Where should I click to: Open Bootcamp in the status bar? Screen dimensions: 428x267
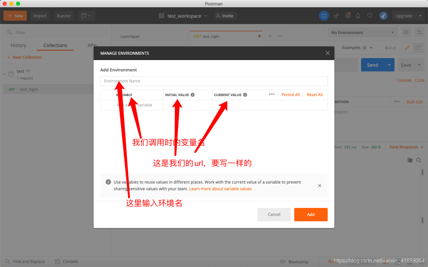[294, 262]
